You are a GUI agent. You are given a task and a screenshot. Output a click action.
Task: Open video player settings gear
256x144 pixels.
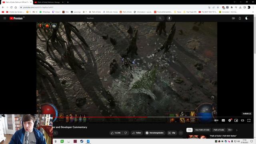pos(230,120)
